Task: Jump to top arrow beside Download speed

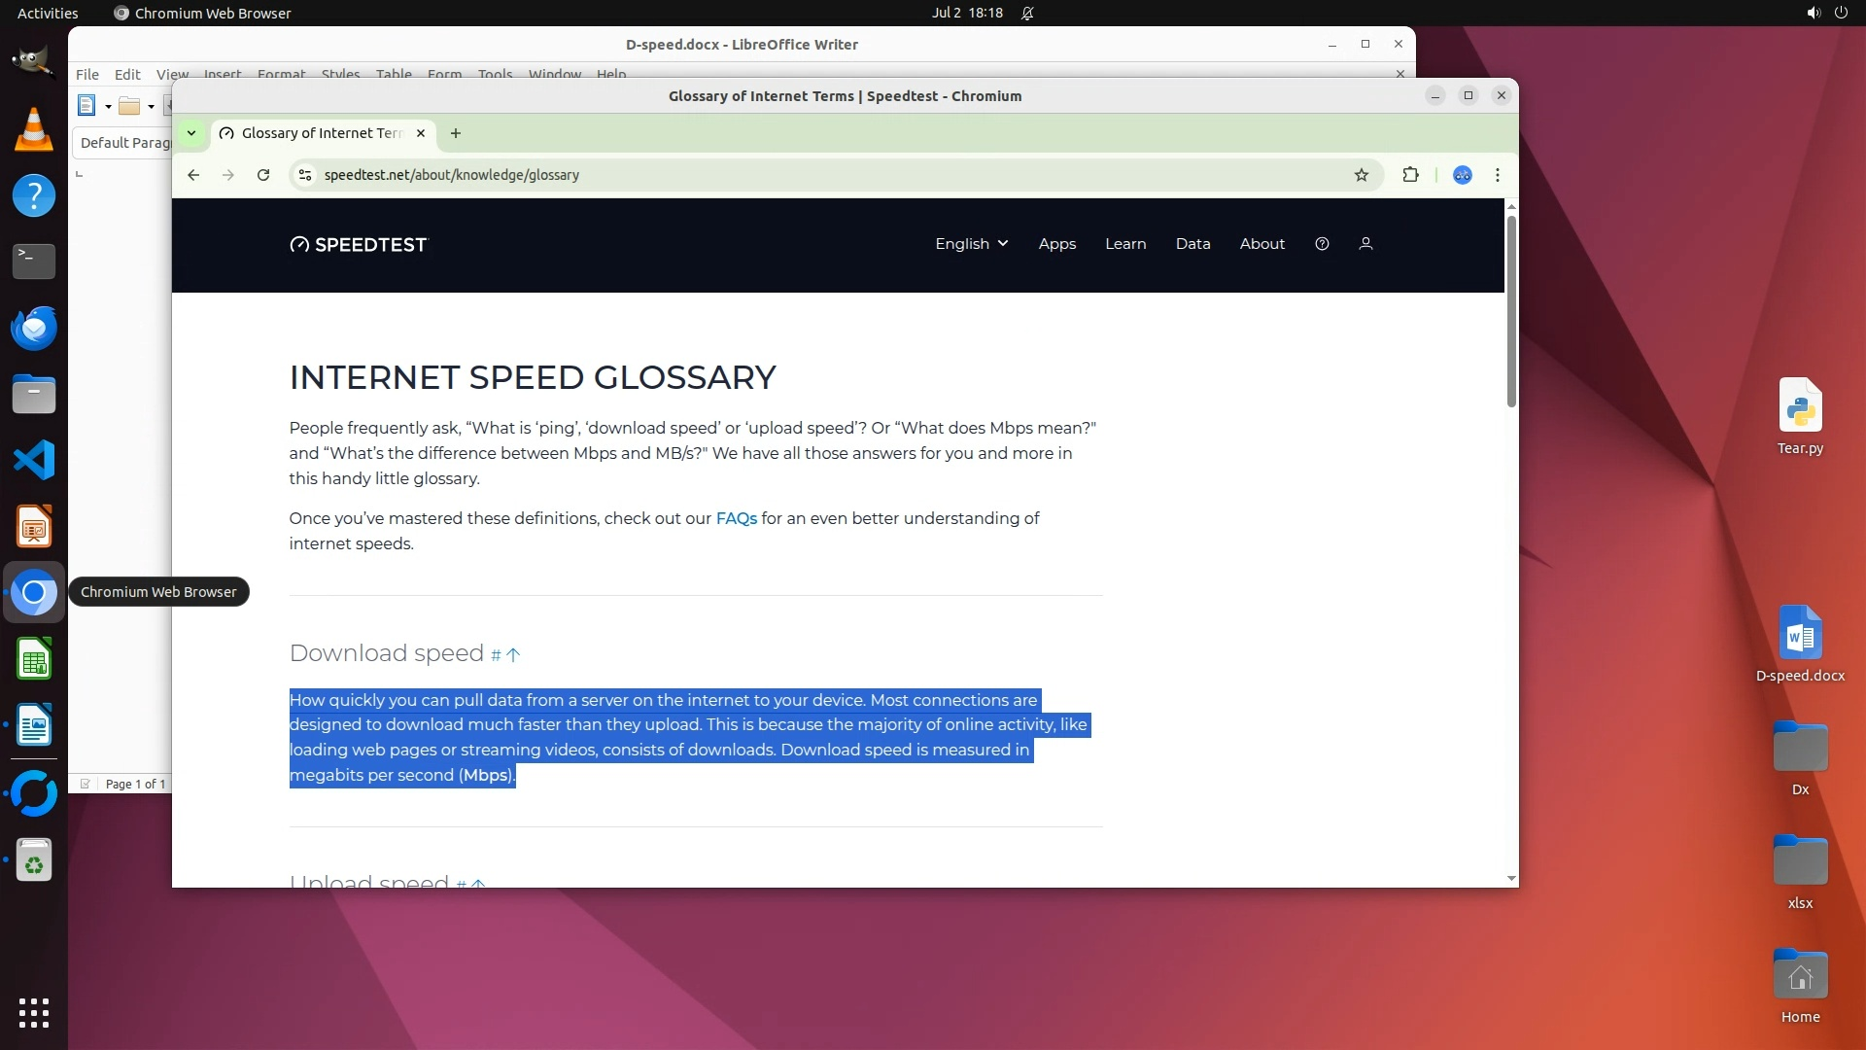Action: tap(513, 655)
